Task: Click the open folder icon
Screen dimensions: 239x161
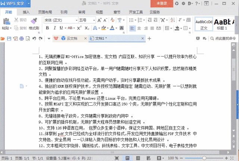Action: (x=3, y=38)
